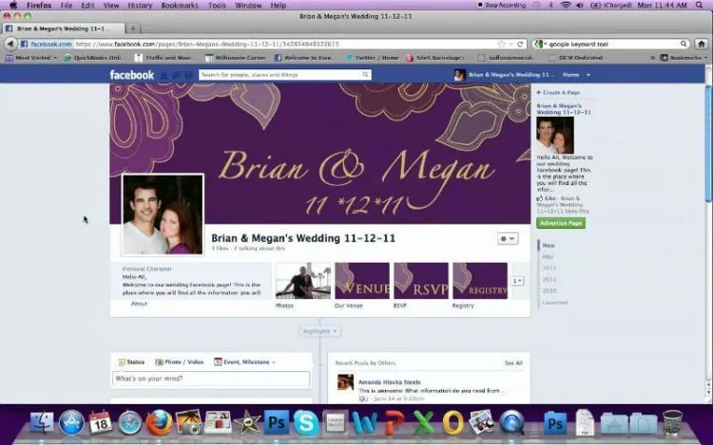This screenshot has width=713, height=445.
Task: Reload the page with the refresh icon
Action: [520, 44]
